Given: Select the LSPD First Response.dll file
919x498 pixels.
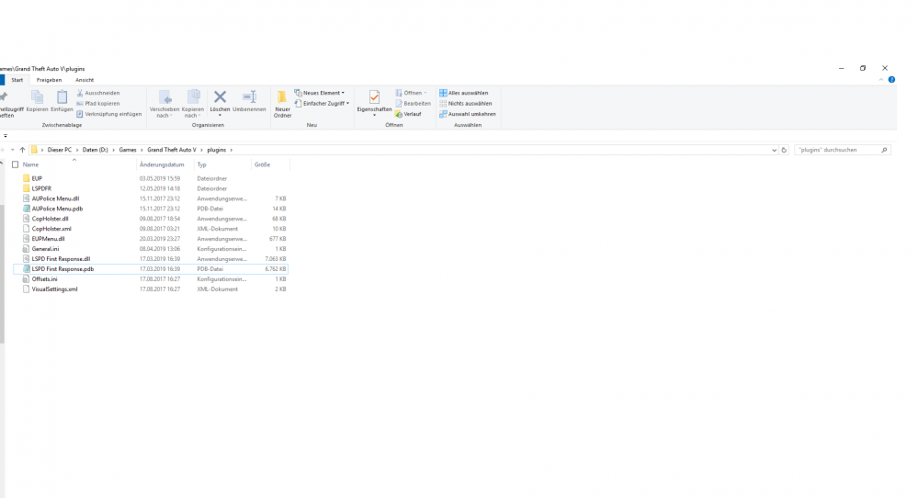Looking at the screenshot, I should coord(61,258).
